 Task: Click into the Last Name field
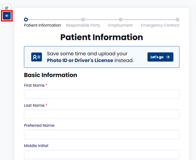pyautogui.click(x=101, y=114)
